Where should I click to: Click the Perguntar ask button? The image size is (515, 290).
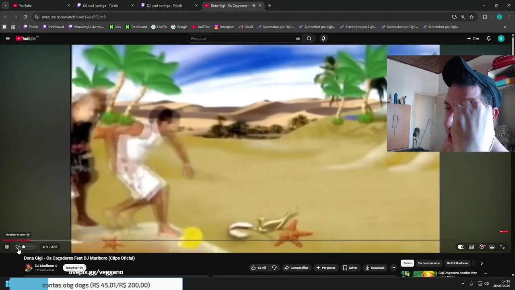pyautogui.click(x=326, y=268)
